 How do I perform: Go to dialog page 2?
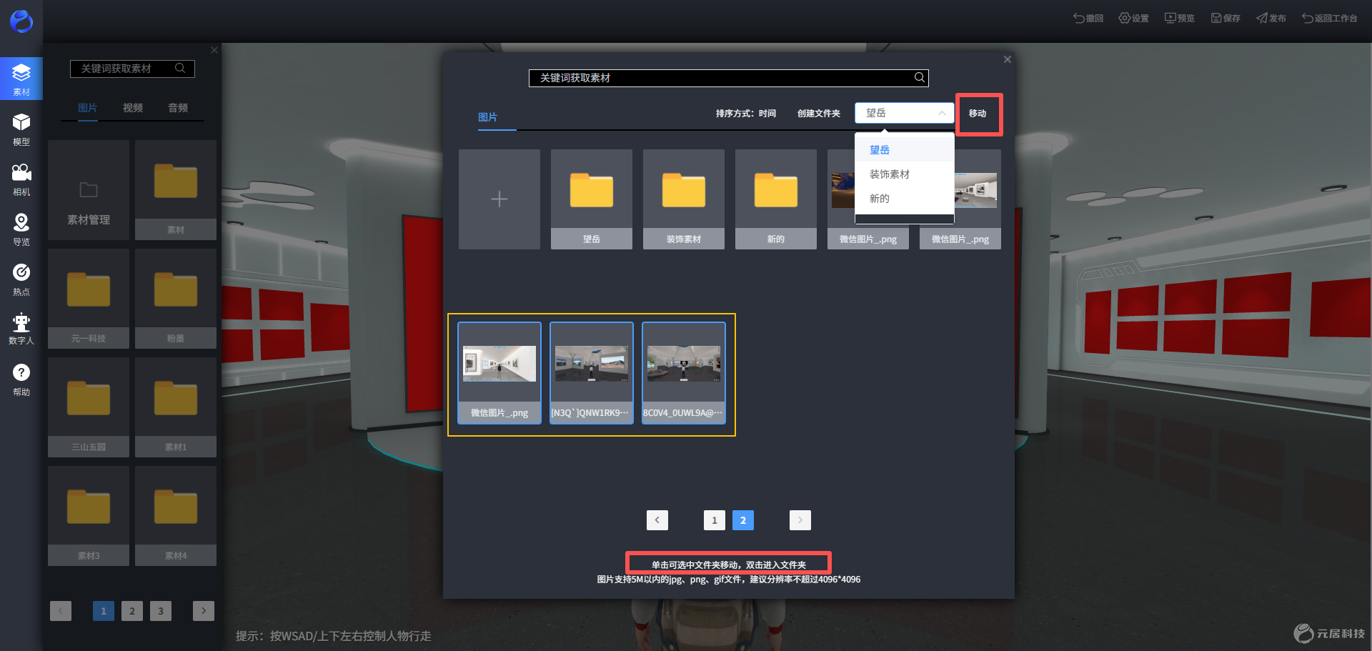pyautogui.click(x=743, y=520)
